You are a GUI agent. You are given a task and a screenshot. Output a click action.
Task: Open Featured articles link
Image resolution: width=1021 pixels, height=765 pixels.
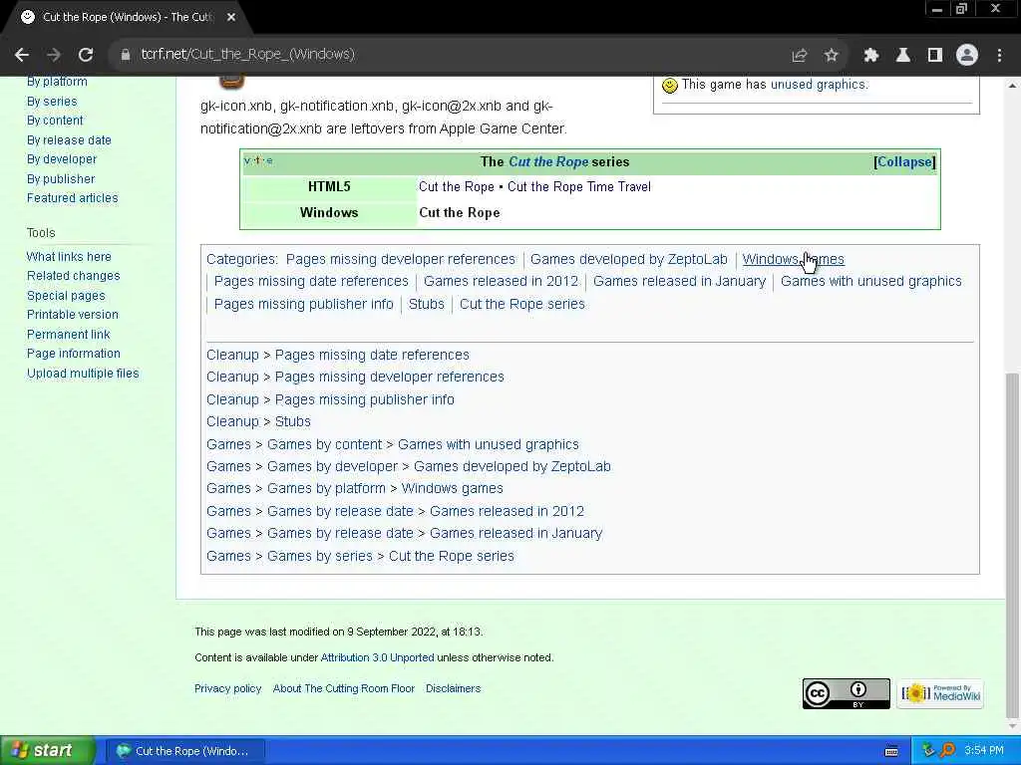(72, 198)
